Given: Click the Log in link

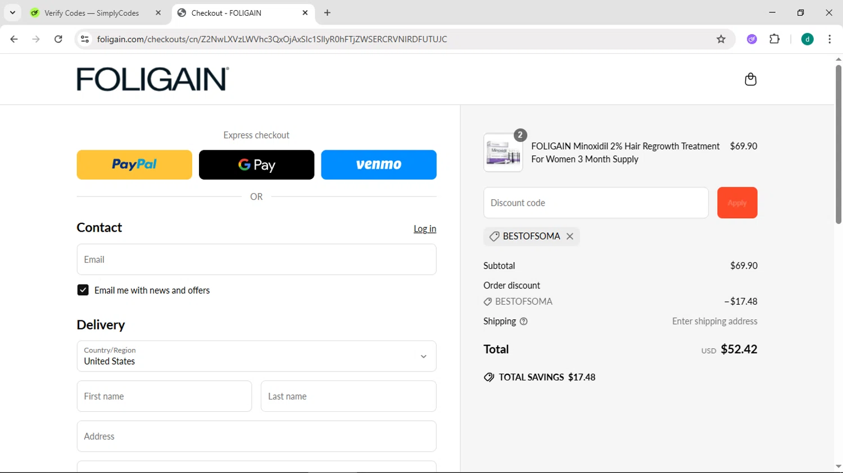Looking at the screenshot, I should [x=425, y=229].
